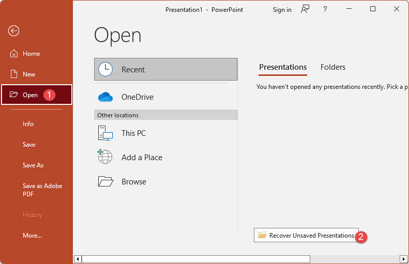Click the New blank page icon
Screen dimensions: 409x264
pos(14,74)
